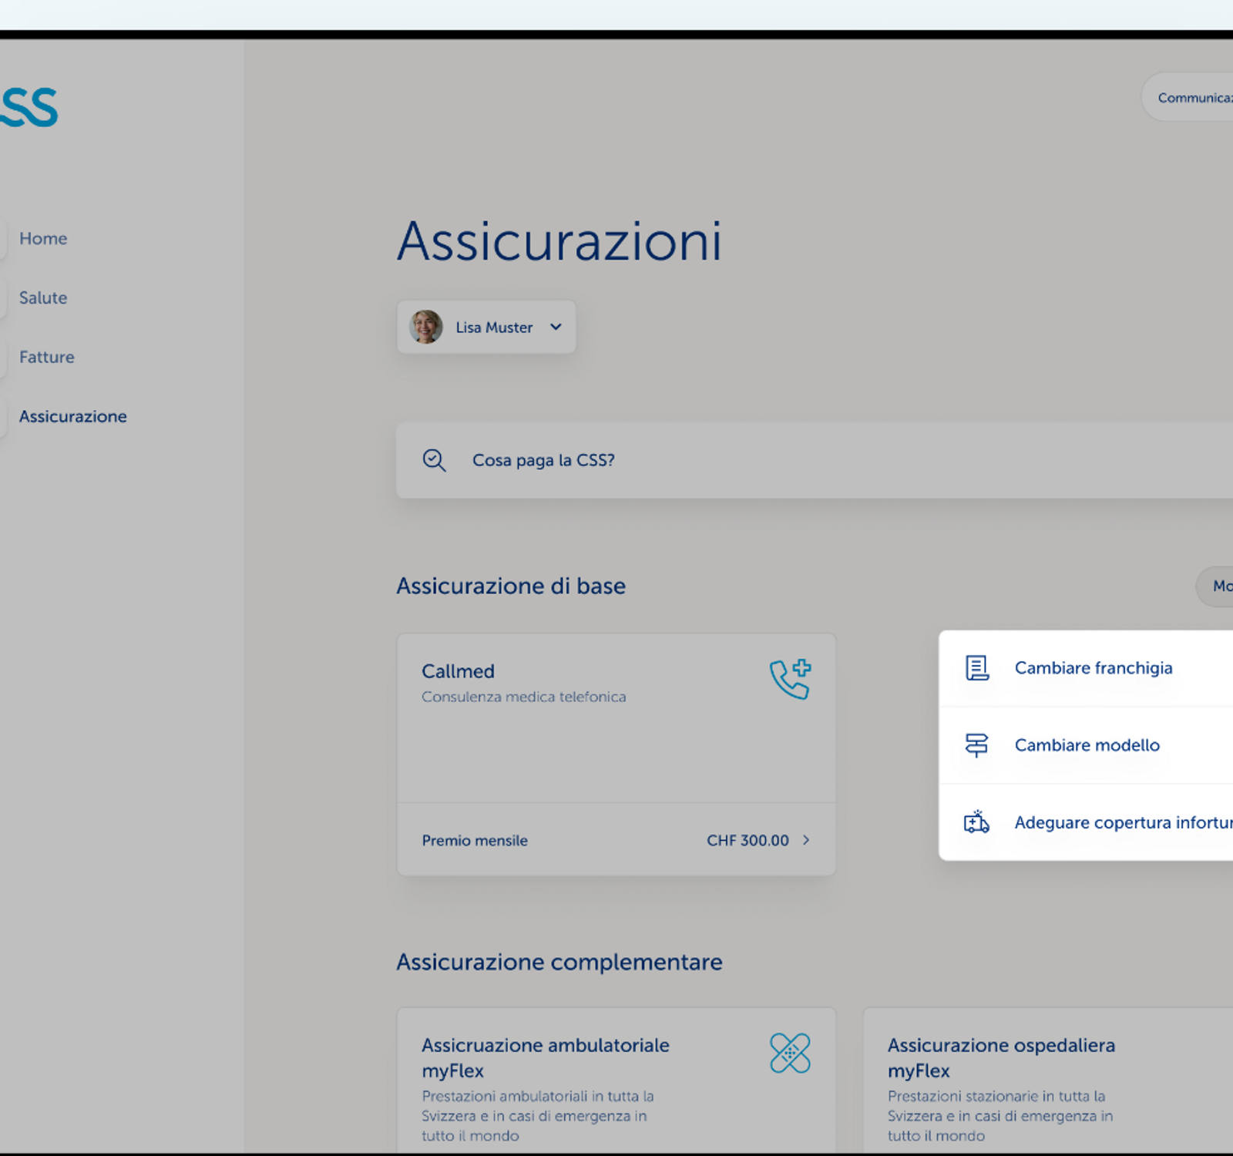The image size is (1233, 1156).
Task: Click the magnifier icon in the search bar
Action: tap(434, 460)
